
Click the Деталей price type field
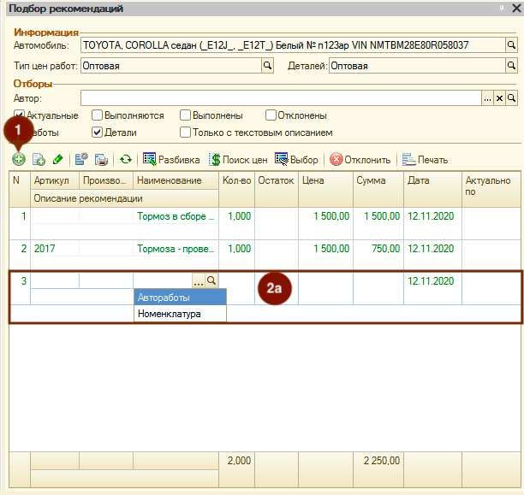pos(417,66)
